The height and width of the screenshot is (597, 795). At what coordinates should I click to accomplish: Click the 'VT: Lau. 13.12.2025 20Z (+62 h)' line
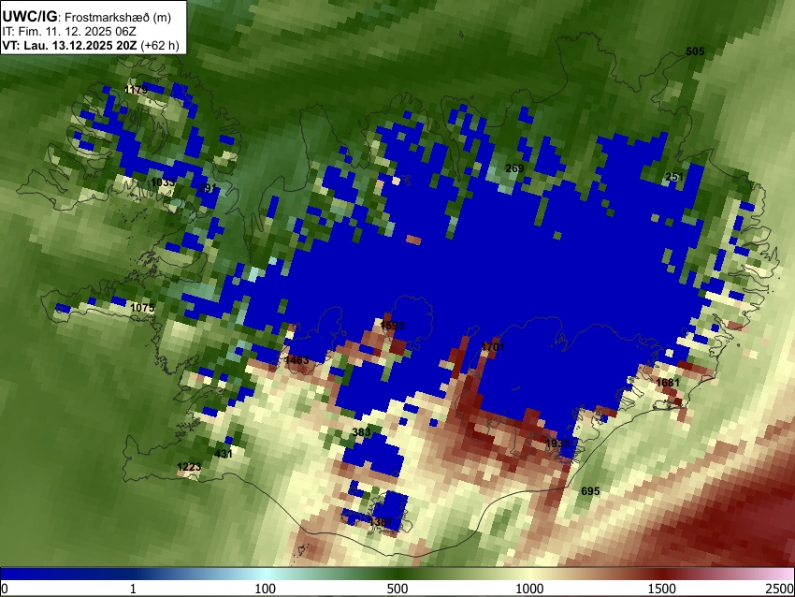91,45
